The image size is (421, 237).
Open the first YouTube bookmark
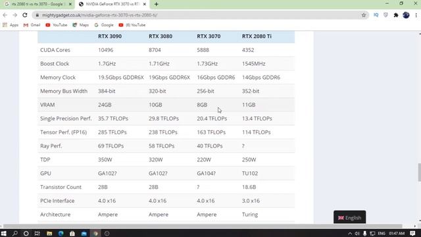click(x=56, y=25)
